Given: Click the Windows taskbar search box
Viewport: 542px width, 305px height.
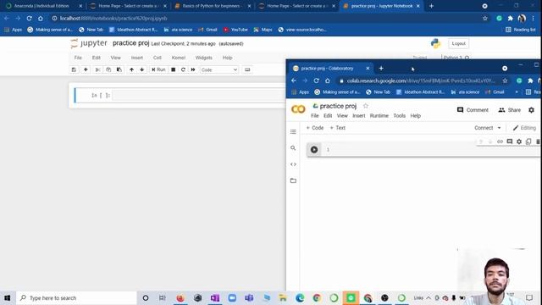Looking at the screenshot, I should (76, 297).
